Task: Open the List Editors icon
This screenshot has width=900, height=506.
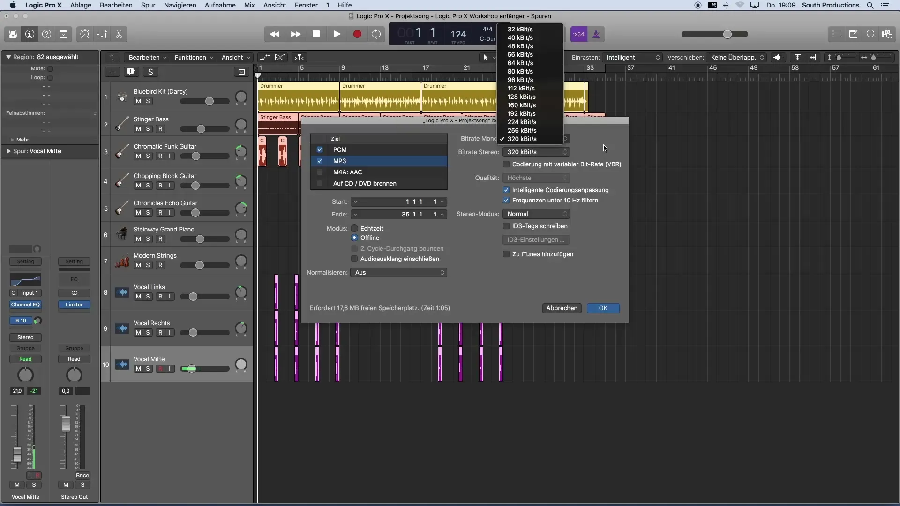Action: pyautogui.click(x=836, y=34)
